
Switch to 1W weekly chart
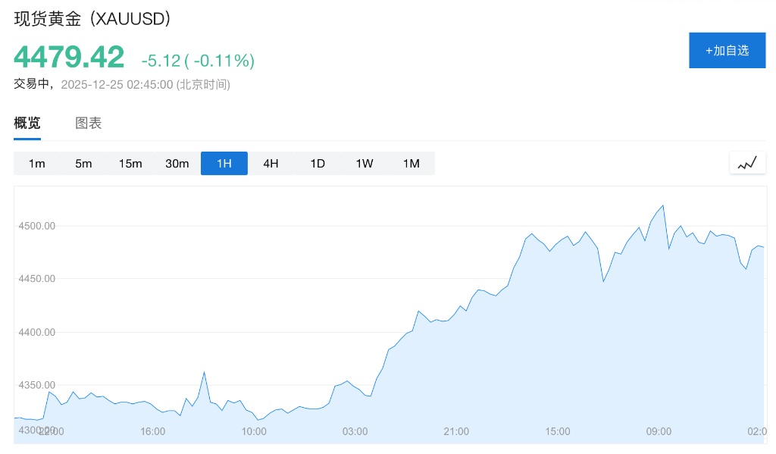pyautogui.click(x=365, y=164)
